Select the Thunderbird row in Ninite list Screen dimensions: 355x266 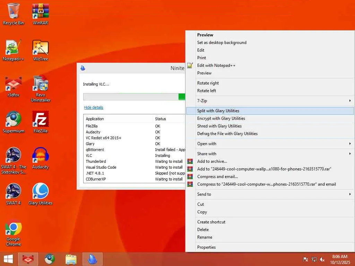[x=135, y=161]
